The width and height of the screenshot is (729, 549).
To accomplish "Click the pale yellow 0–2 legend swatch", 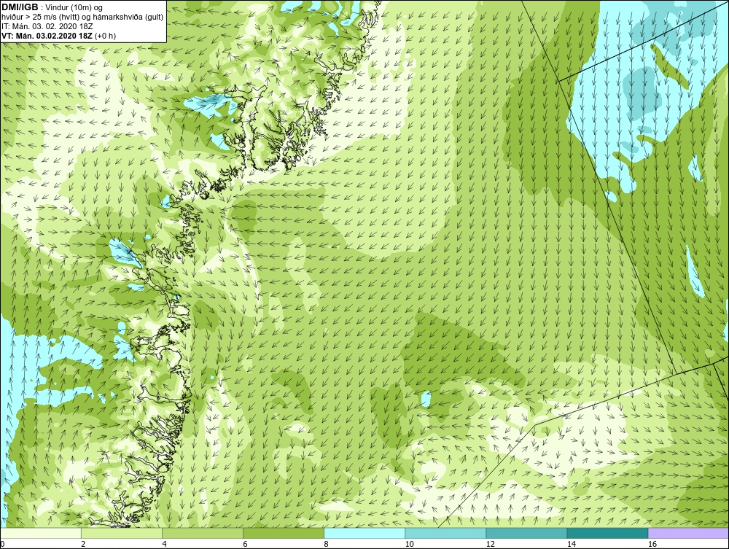I will point(41,533).
